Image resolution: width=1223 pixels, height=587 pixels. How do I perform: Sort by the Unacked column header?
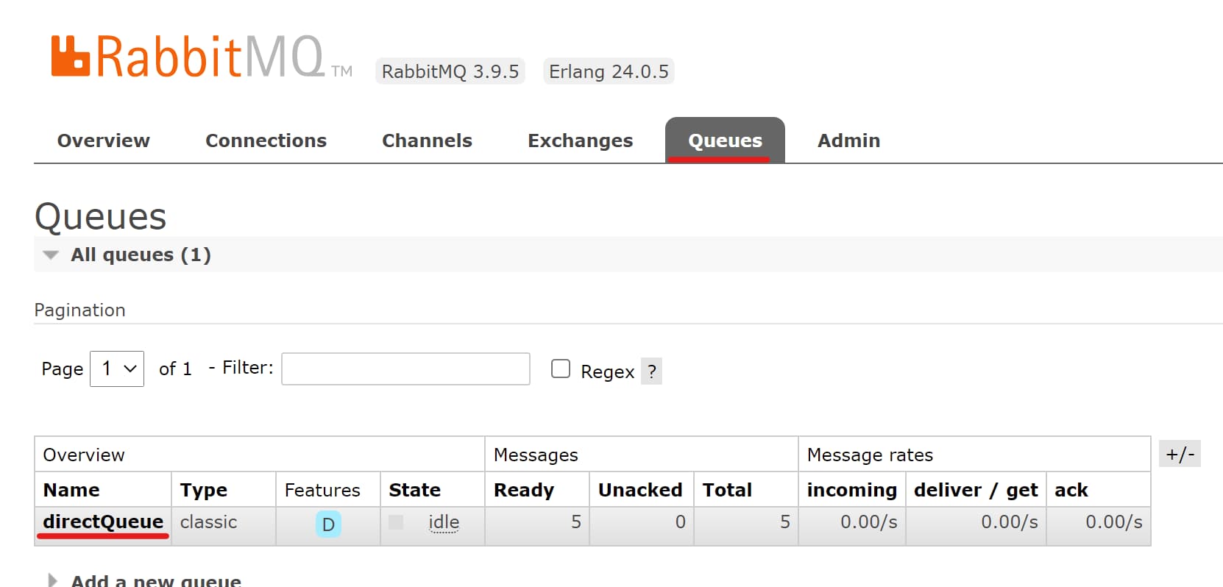tap(640, 490)
